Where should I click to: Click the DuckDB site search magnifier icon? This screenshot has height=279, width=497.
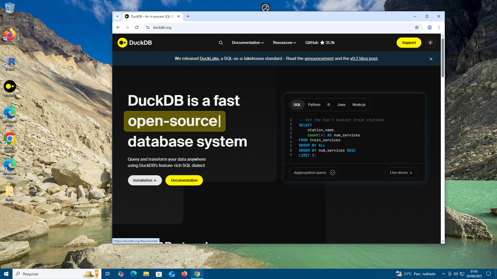[221, 43]
